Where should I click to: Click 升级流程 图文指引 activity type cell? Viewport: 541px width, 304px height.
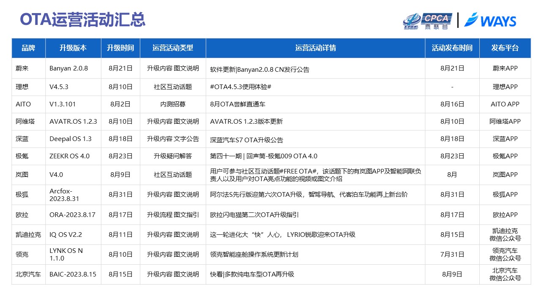tap(173, 214)
